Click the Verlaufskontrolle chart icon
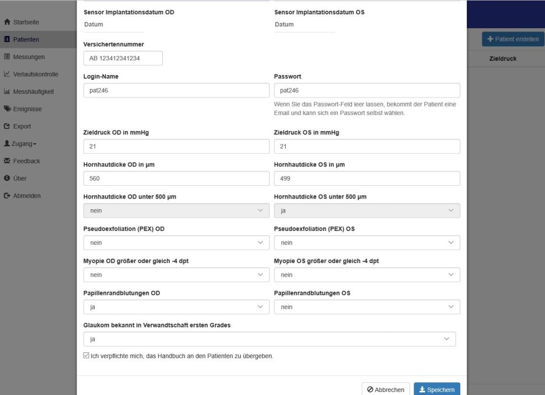This screenshot has width=545, height=395. (x=7, y=75)
